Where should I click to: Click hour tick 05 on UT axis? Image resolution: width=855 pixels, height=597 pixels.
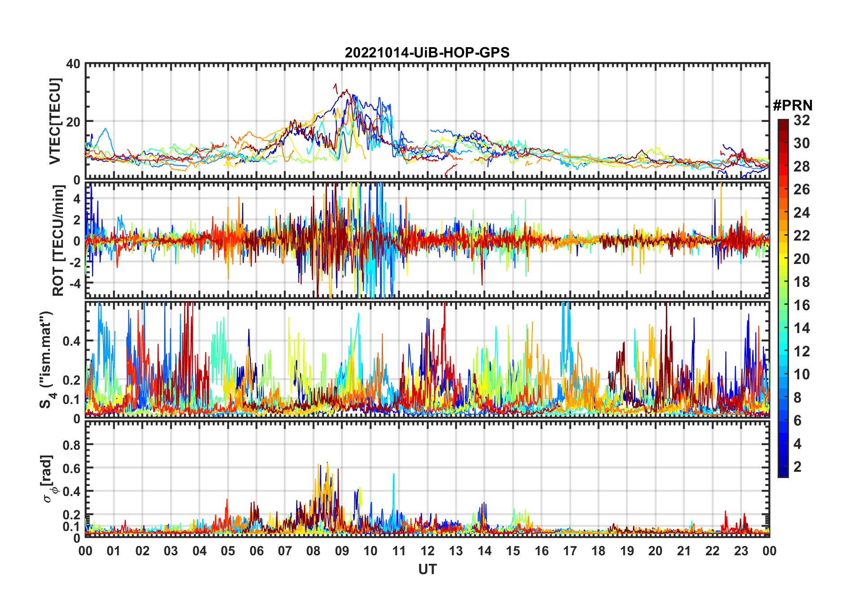tap(228, 551)
